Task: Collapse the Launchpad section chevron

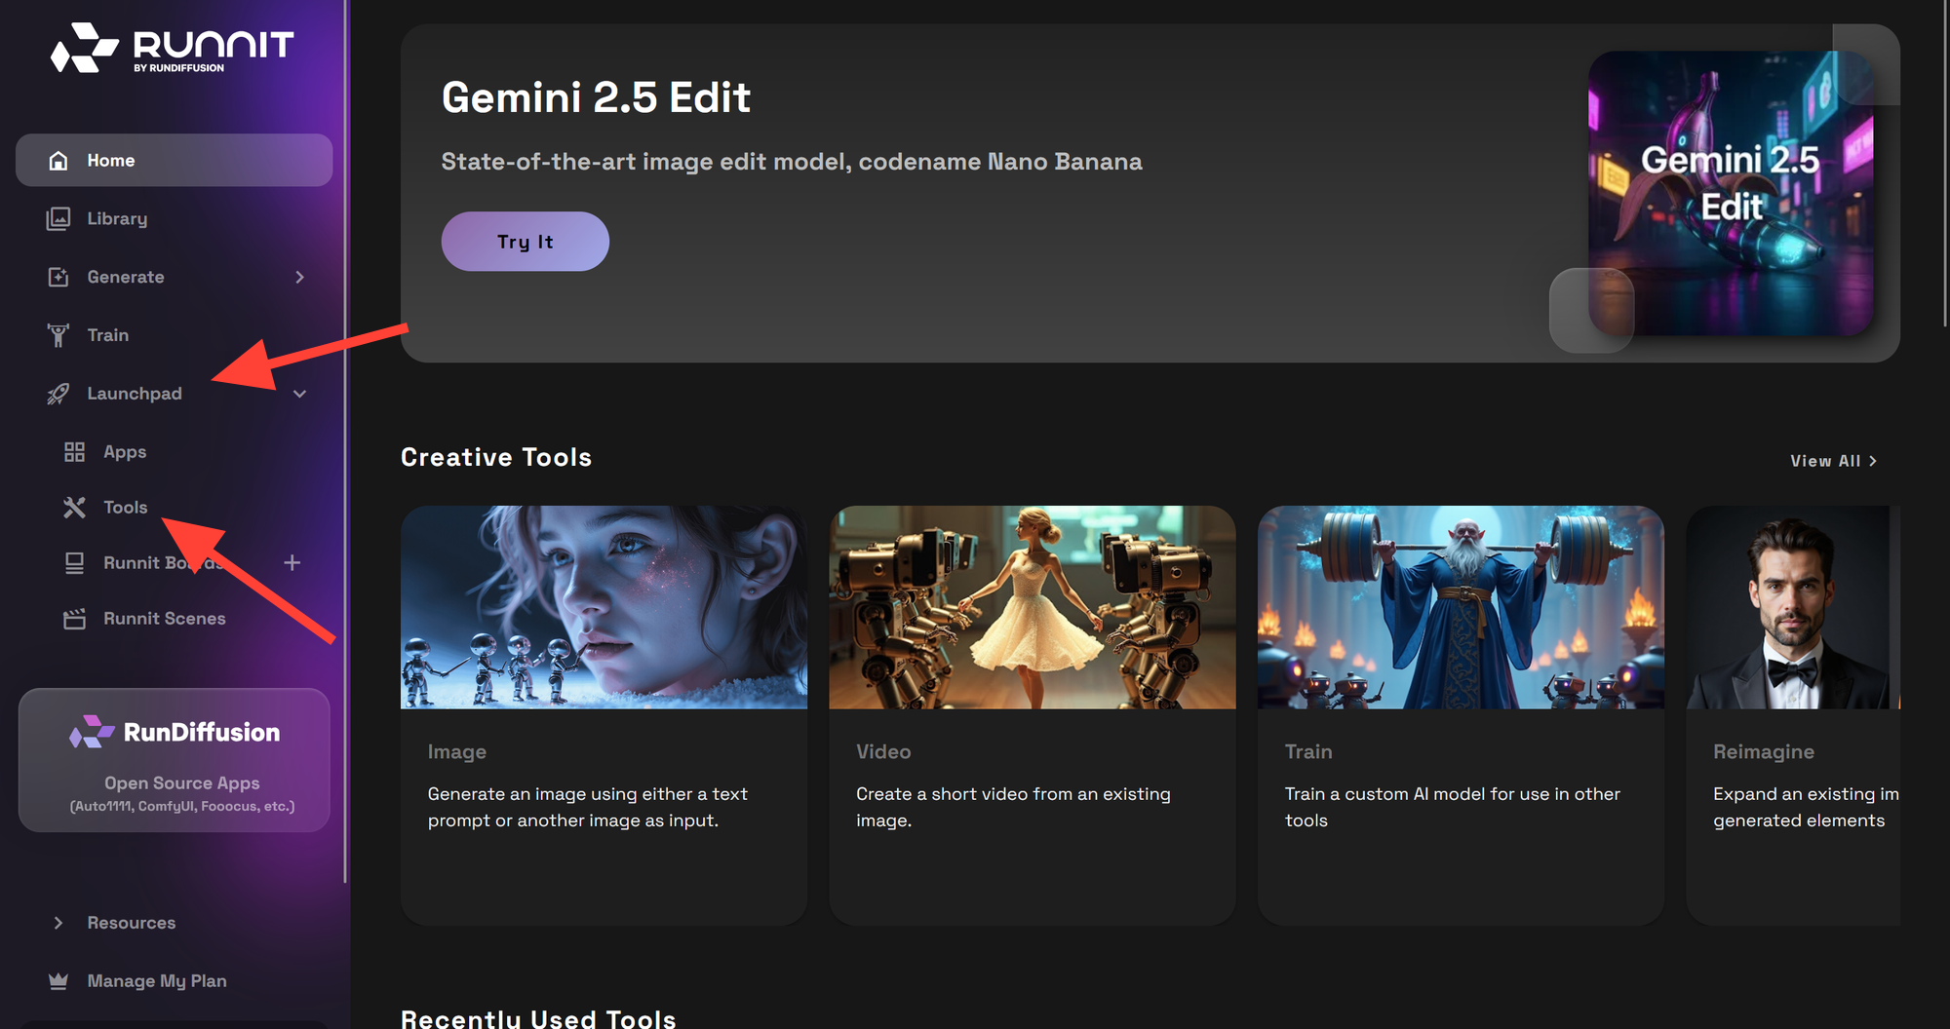Action: (299, 394)
